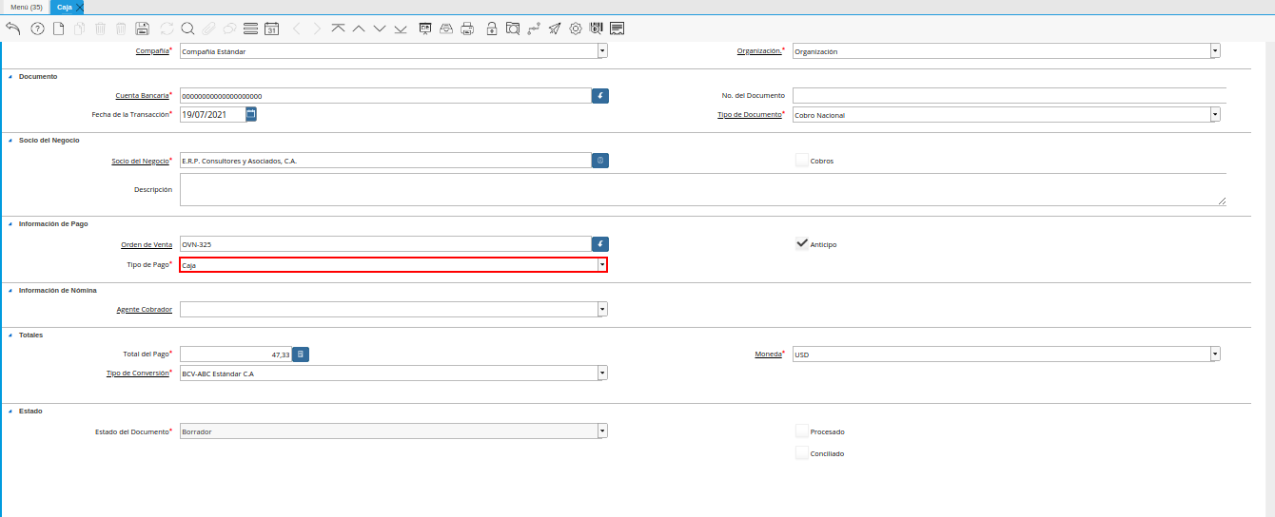Click the lock record icon
Image resolution: width=1275 pixels, height=517 pixels.
pyautogui.click(x=491, y=29)
